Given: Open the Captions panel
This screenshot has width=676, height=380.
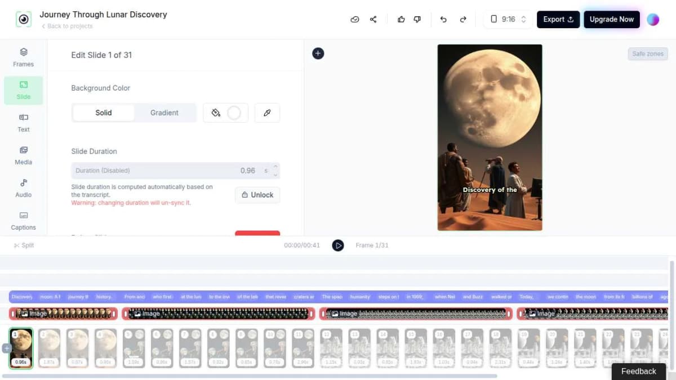Looking at the screenshot, I should tap(23, 221).
